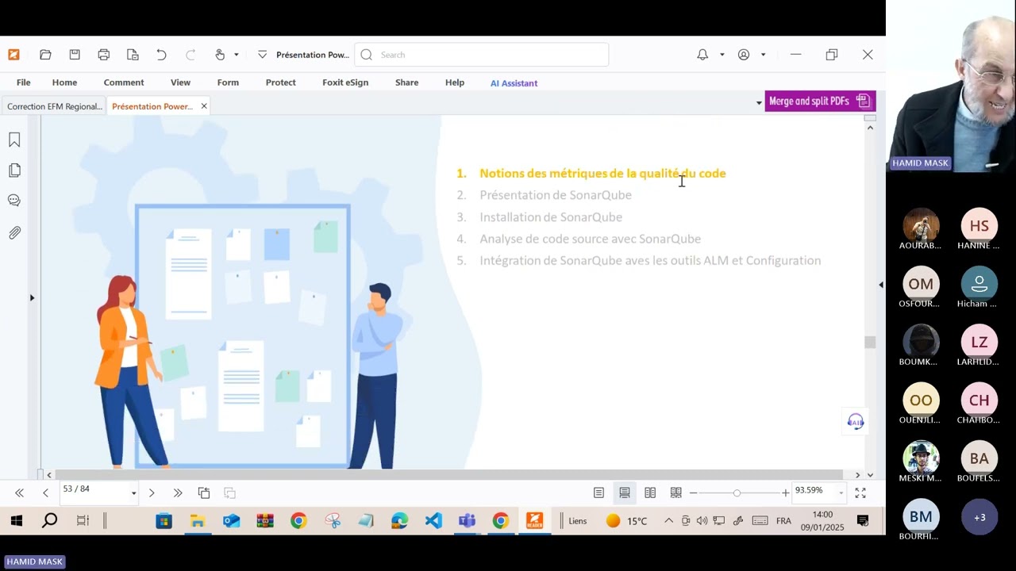Click Présentation de SonarQube text

coord(556,195)
